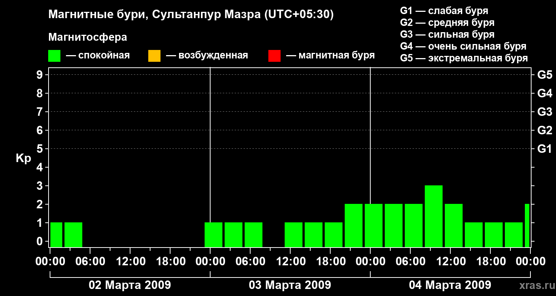Image resolution: width=556 pixels, height=296 pixels.
Task: Click the green 'спокойная' legend swatch
Action: 54,56
